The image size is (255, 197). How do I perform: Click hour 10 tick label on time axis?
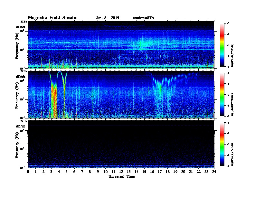[106, 172]
